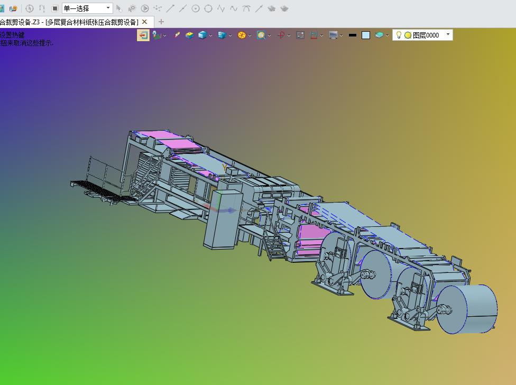Click the line with midpoint tool icon
The image size is (516, 385).
click(183, 8)
